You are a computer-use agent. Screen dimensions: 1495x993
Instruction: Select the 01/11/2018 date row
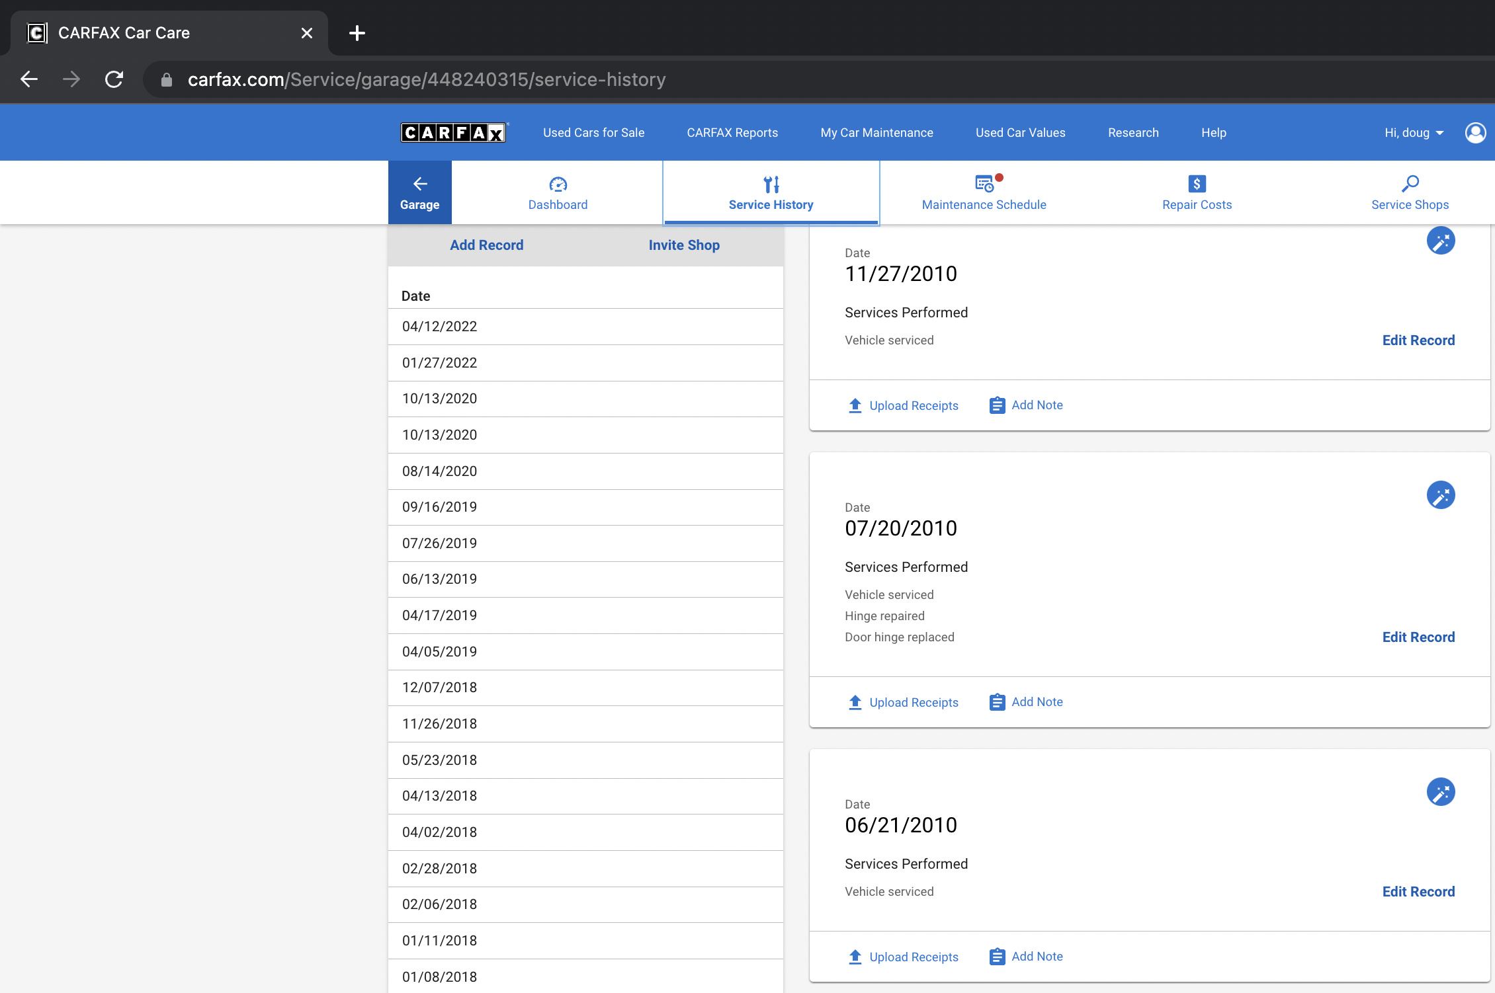[585, 941]
